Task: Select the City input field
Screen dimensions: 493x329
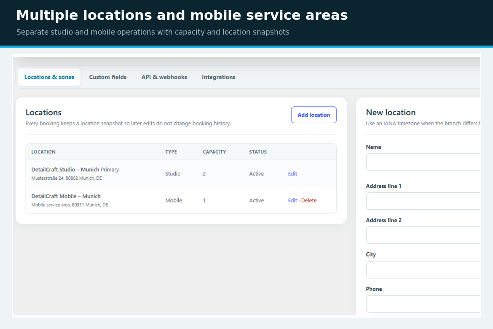Action: [423, 270]
